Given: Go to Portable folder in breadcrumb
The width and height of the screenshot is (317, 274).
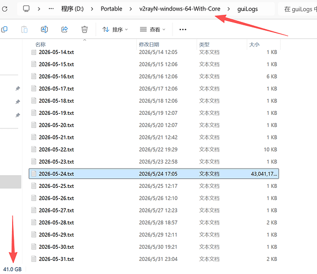Looking at the screenshot, I should tap(112, 9).
